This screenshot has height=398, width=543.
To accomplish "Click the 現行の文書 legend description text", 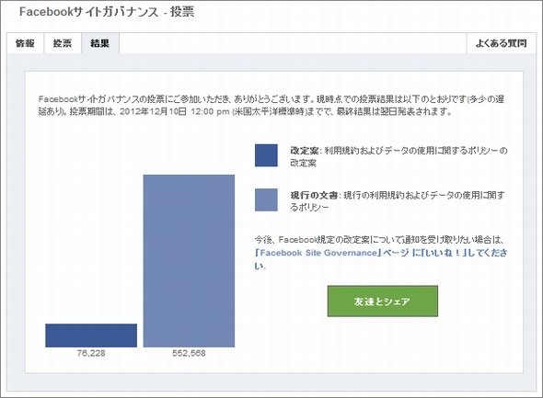I will click(398, 201).
